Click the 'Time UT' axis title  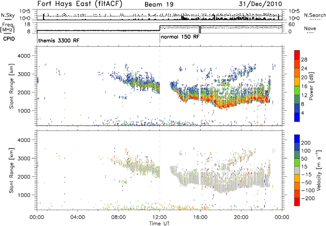click(x=159, y=224)
